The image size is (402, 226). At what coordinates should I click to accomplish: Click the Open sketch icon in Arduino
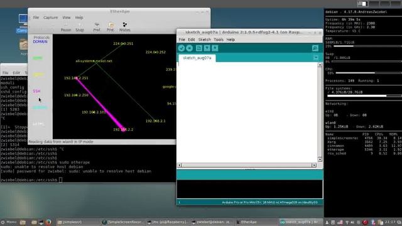tap(207, 48)
